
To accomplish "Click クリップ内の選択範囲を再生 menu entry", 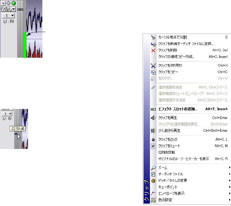I will 193,124.
